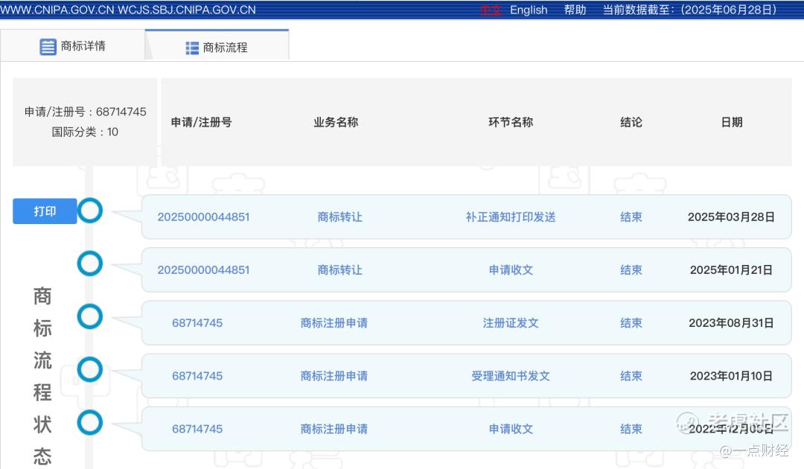Click 申请收文 in the bottom 68714745 row
This screenshot has height=469, width=804.
tap(511, 429)
